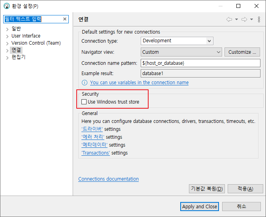The height and width of the screenshot is (217, 266).
Task: Select Version Control (Team) tree item
Action: 36,43
